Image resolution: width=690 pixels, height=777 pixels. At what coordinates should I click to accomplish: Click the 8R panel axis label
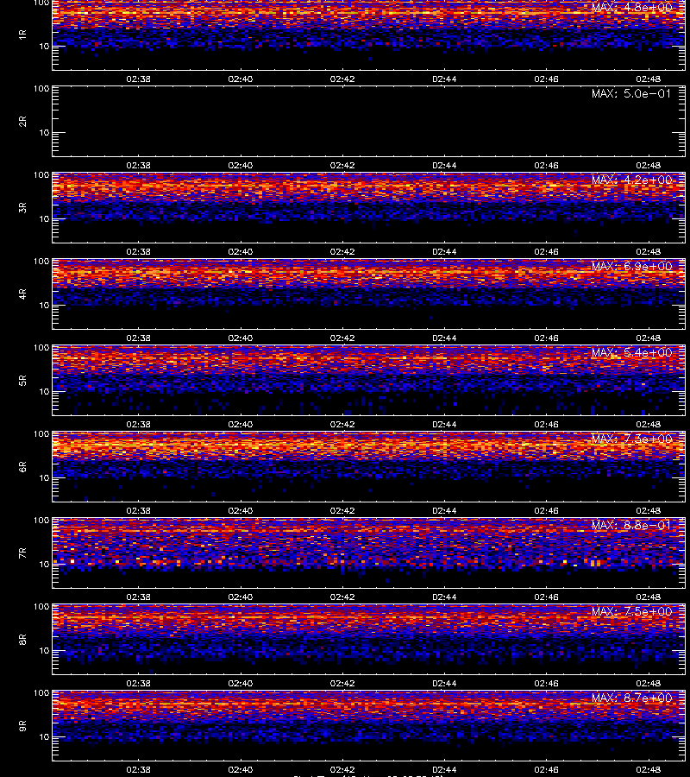pyautogui.click(x=22, y=639)
